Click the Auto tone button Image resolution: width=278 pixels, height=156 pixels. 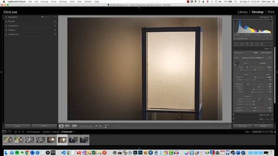click(x=268, y=74)
